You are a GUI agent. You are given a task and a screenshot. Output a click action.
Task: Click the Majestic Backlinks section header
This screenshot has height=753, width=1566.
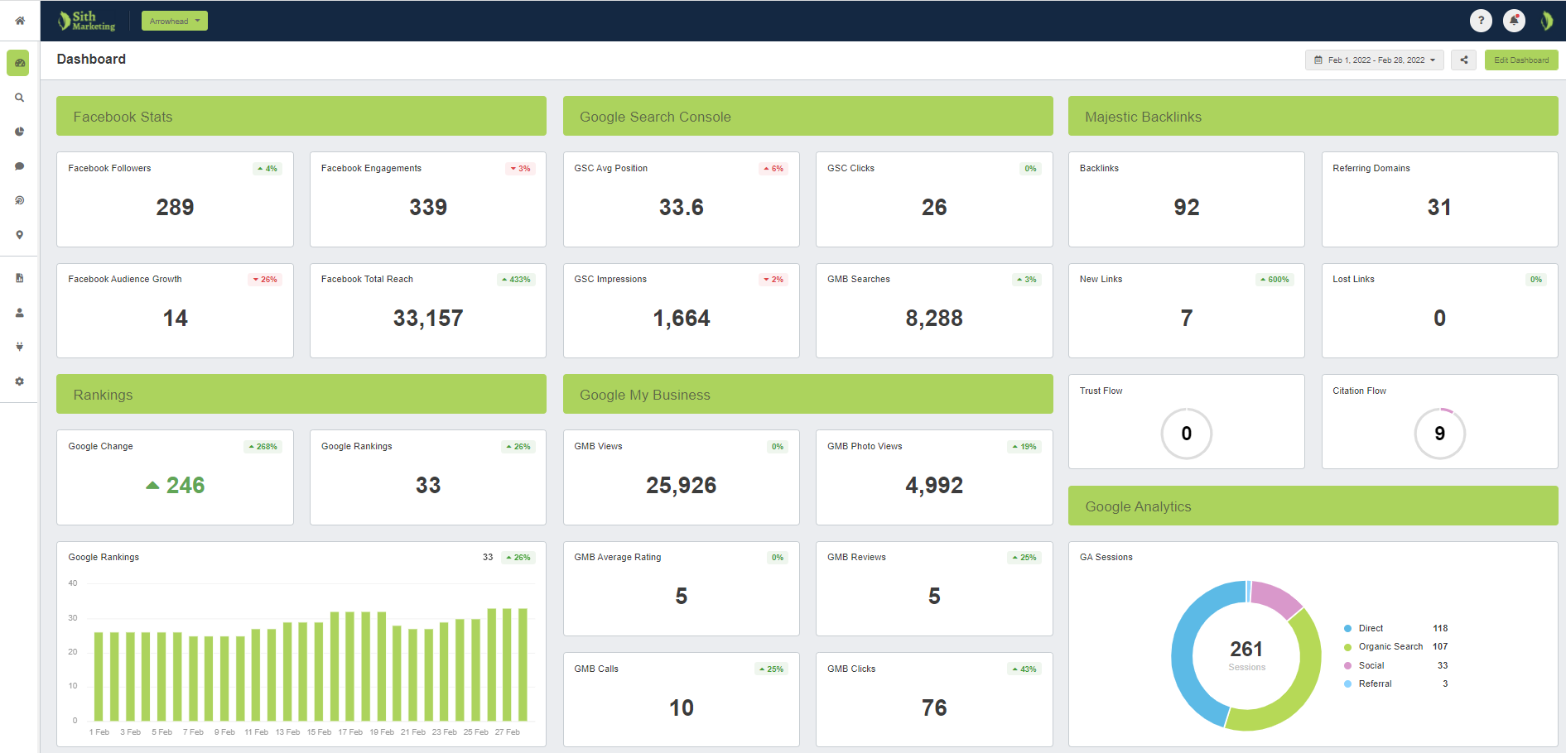point(1313,116)
